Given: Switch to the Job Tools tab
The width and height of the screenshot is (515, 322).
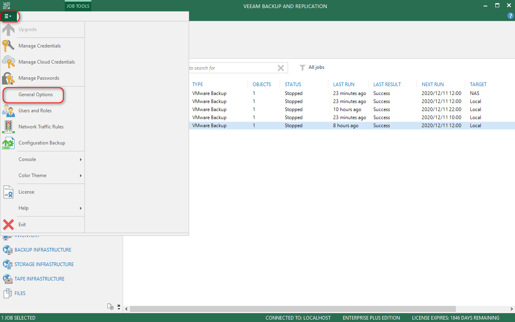Looking at the screenshot, I should 78,6.
